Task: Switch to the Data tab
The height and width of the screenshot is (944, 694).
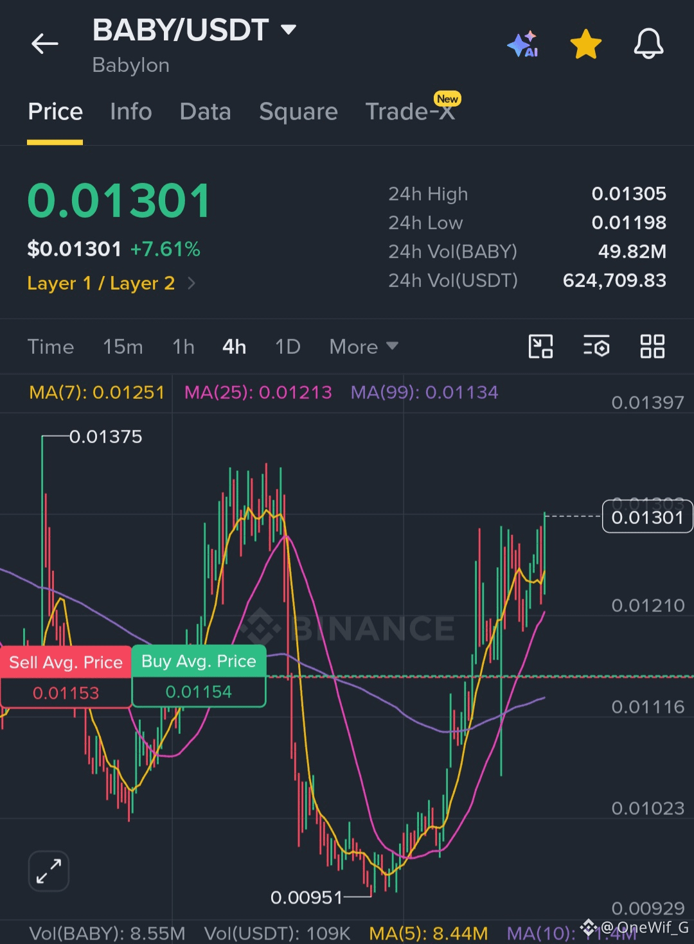Action: [x=205, y=112]
